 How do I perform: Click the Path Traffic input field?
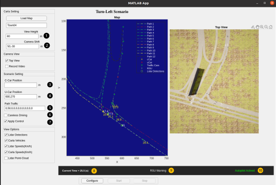25,108
